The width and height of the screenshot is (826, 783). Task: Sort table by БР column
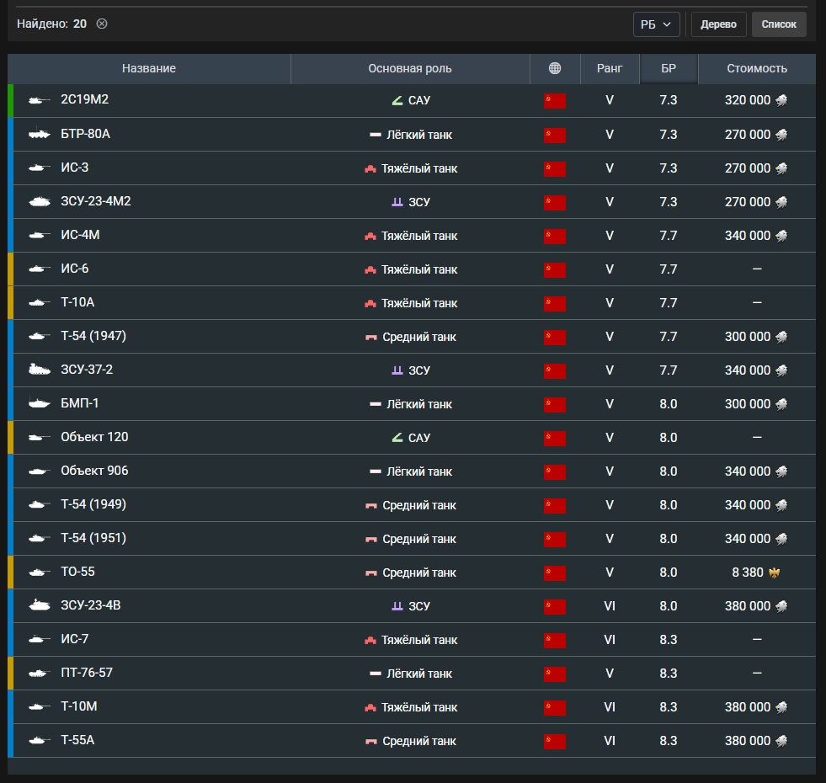click(669, 69)
